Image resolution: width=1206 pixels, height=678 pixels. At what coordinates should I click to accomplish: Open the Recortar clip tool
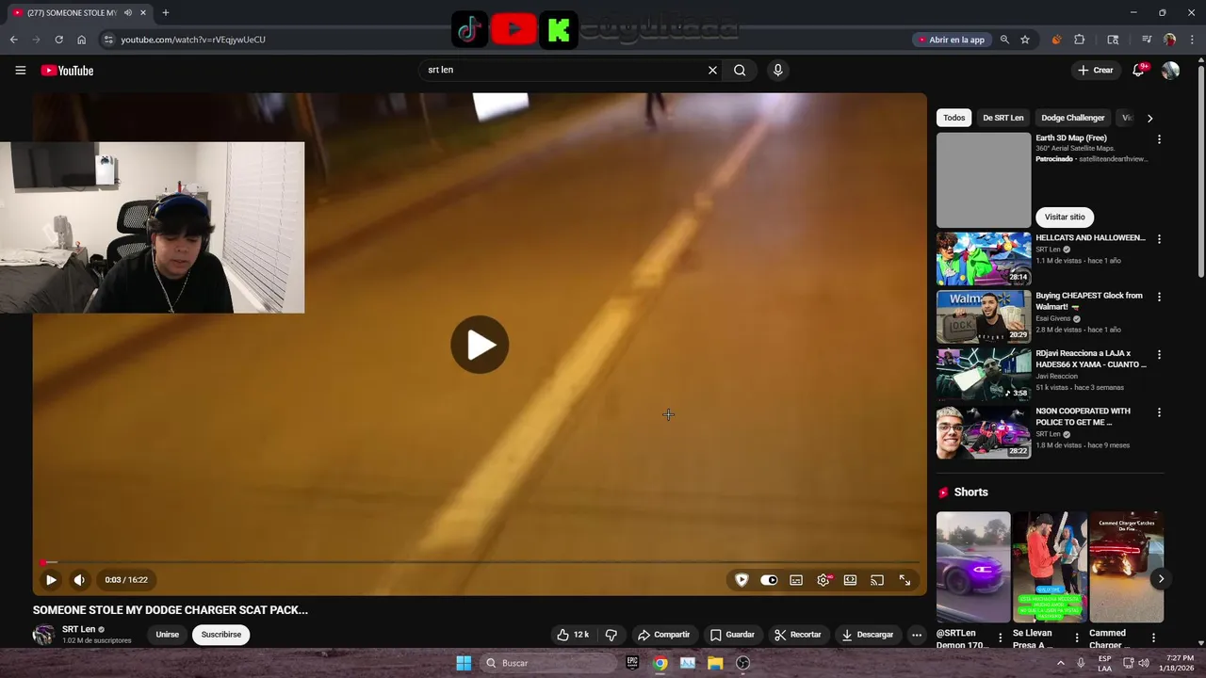(798, 635)
